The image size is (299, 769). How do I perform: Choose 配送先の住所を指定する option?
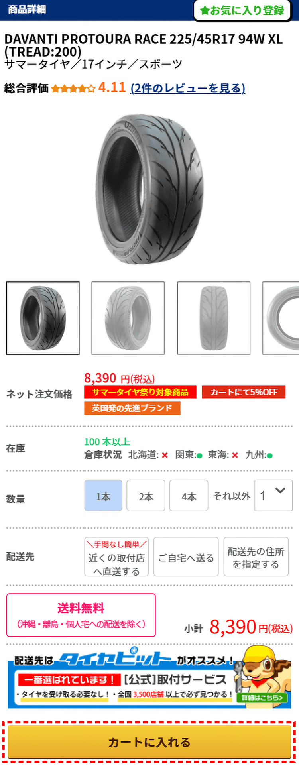(x=256, y=557)
